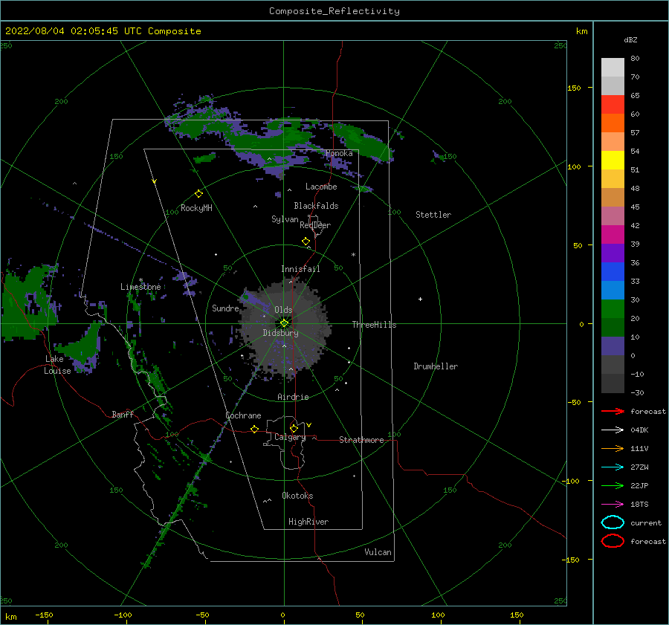This screenshot has width=669, height=625.
Task: Click the Strathmore label
Action: coord(361,440)
